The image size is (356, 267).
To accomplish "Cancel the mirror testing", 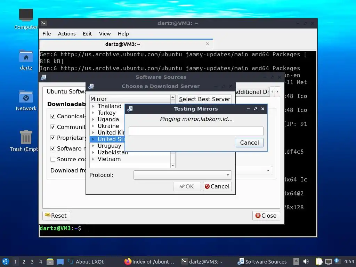I will [249, 143].
